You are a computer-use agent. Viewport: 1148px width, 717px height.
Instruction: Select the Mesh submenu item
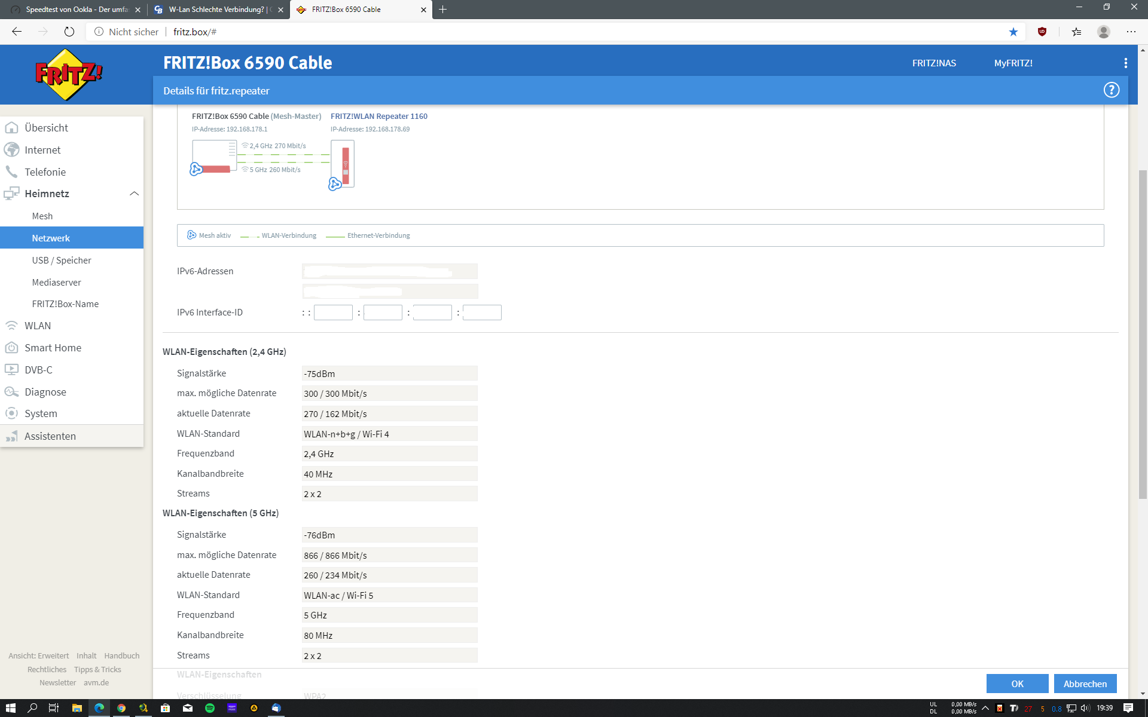coord(42,216)
